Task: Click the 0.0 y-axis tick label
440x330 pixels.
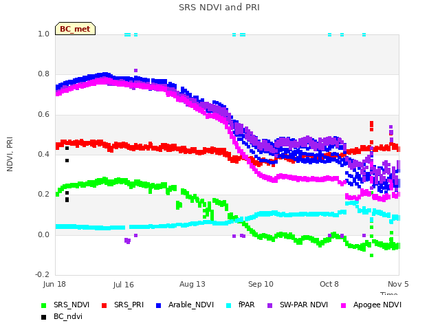Action: click(43, 234)
